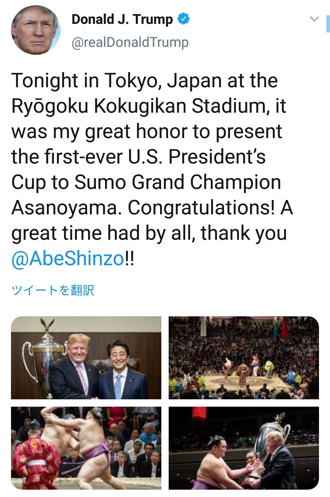Click the blue verified badge
The image size is (330, 497).
[x=184, y=19]
